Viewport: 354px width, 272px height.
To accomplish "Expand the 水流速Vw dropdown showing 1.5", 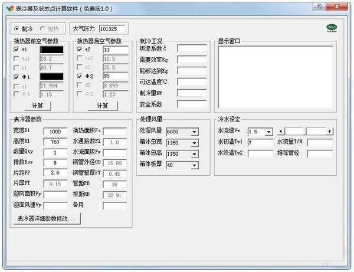I will 268,131.
